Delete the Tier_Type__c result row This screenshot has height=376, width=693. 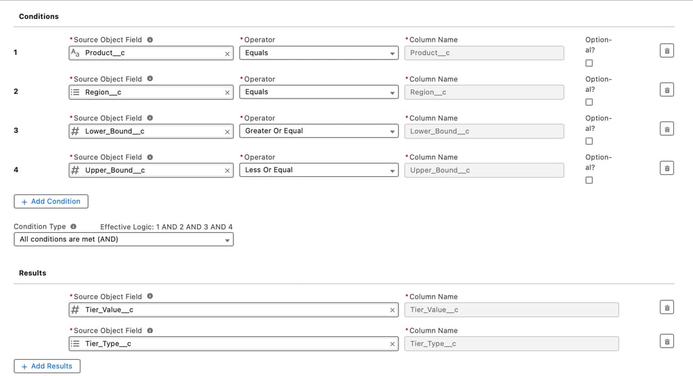[667, 342]
